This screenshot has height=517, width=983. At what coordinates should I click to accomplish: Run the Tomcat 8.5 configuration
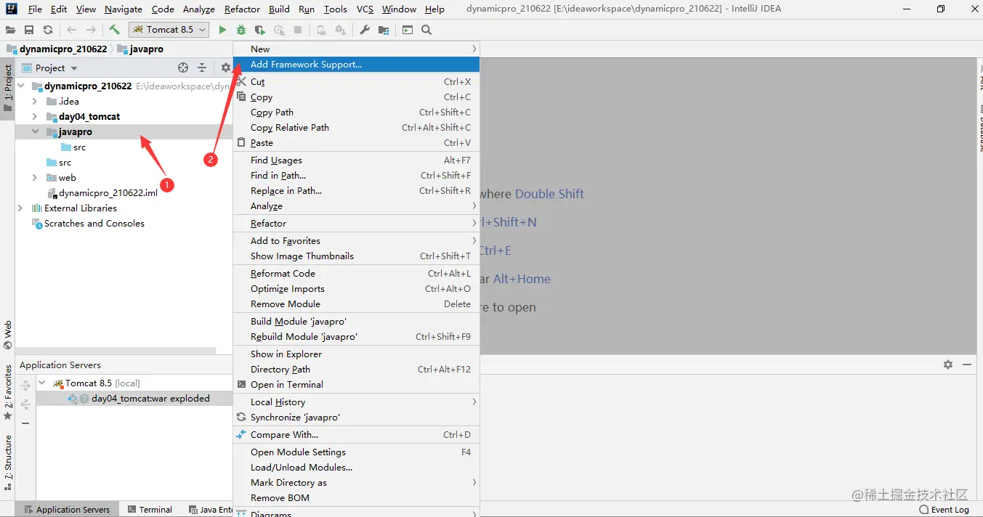(222, 30)
